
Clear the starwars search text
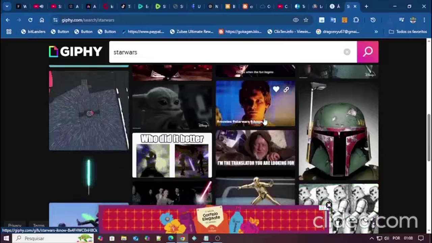coord(347,52)
